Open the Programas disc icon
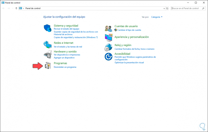 coord(48,66)
